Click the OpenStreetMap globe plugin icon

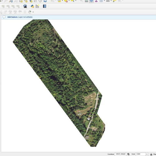pos(25,6)
